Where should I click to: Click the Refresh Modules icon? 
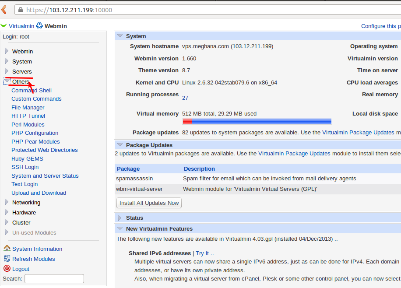pos(7,259)
